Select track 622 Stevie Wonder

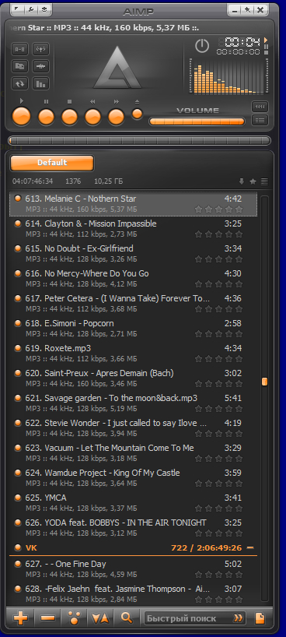pos(133,428)
